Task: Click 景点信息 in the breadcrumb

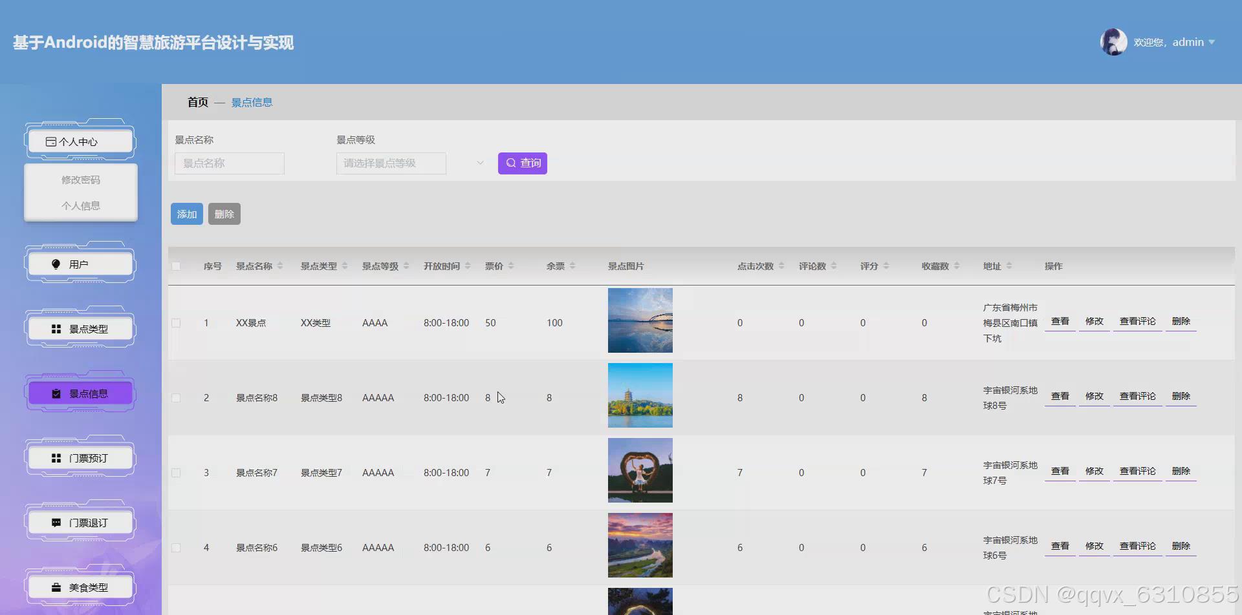Action: pyautogui.click(x=252, y=102)
